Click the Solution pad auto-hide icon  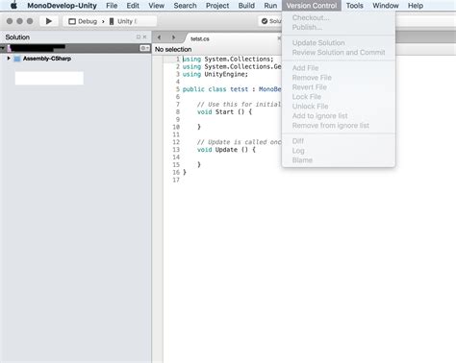139,36
